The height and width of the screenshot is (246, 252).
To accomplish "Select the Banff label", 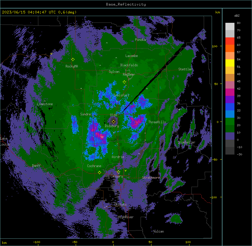I will pyautogui.click(x=36, y=166).
